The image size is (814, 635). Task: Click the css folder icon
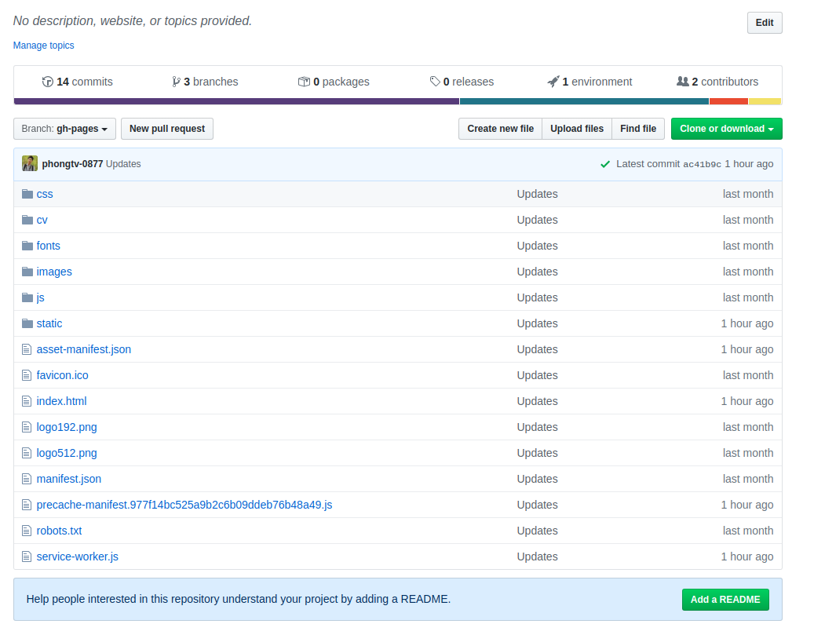[27, 194]
